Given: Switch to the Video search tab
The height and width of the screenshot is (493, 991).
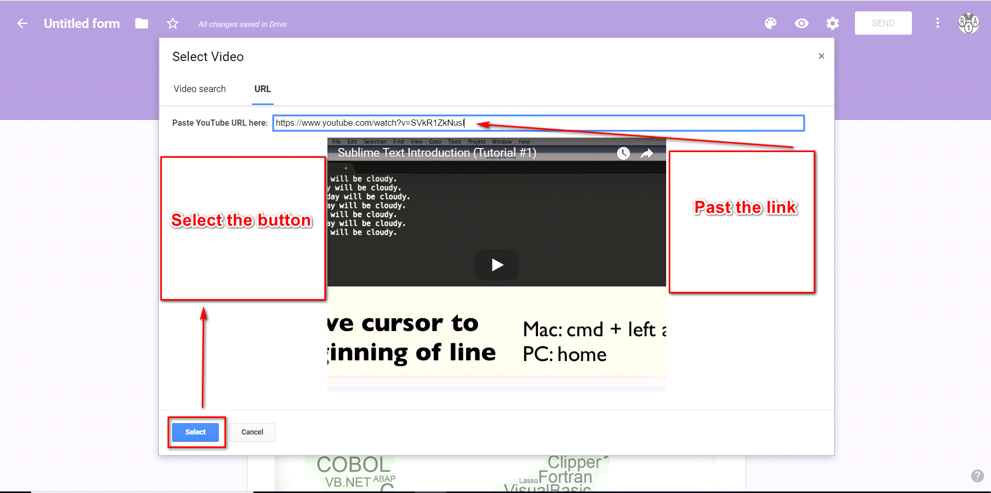Looking at the screenshot, I should click(200, 89).
